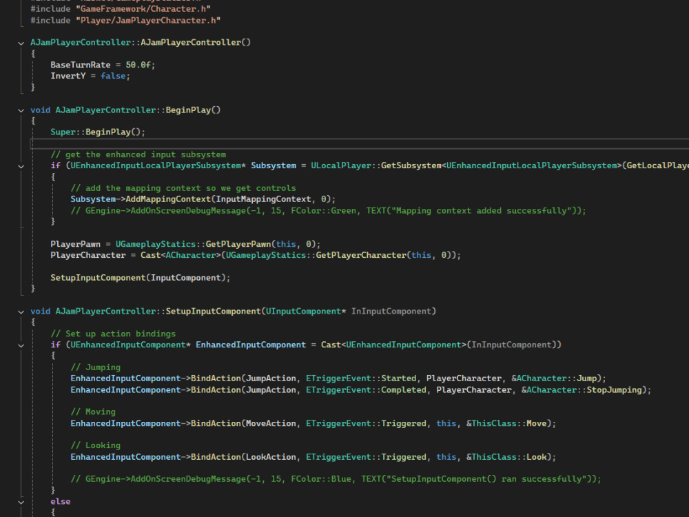The height and width of the screenshot is (517, 689).
Task: Click &ACharacter::Jump reference
Action: pyautogui.click(x=554, y=378)
